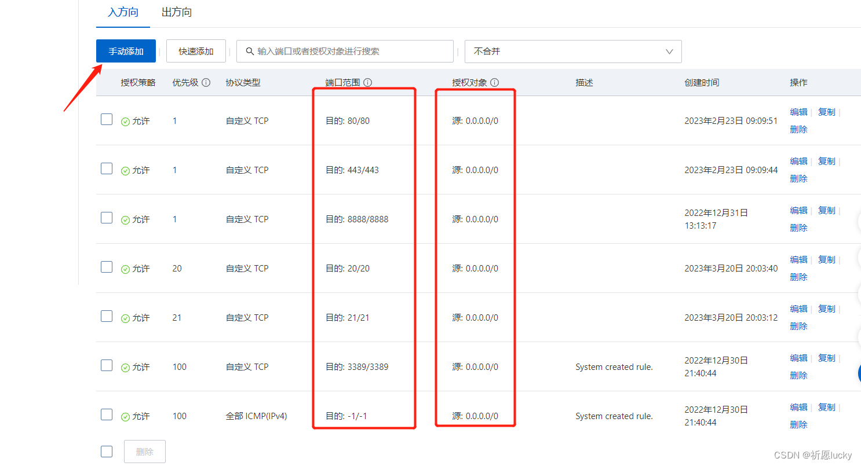Open the 端口范围 column info icon
The height and width of the screenshot is (466, 861).
(367, 83)
